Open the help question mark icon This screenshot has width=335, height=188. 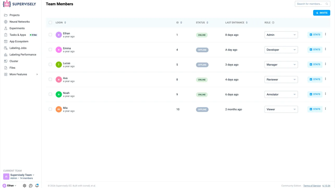pyautogui.click(x=31, y=186)
